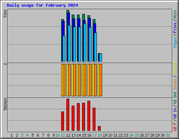The width and height of the screenshot is (179, 139).
Task: Select day label 23 on the x-axis
Action: (126, 135)
